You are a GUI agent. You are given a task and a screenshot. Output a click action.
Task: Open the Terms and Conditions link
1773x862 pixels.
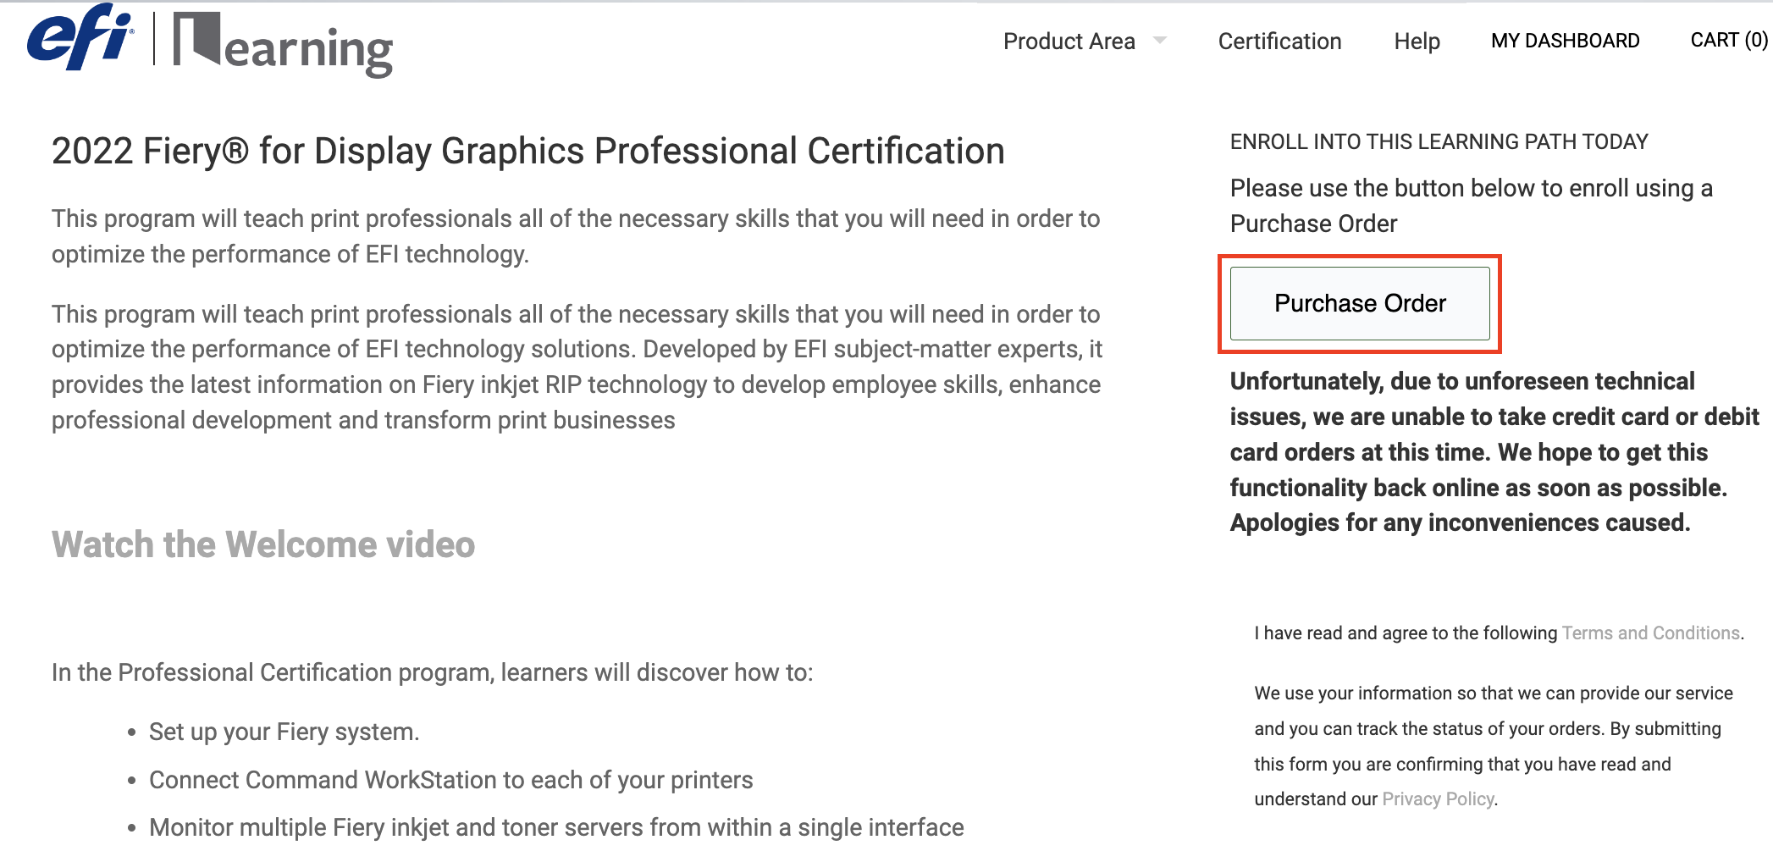coord(1650,633)
